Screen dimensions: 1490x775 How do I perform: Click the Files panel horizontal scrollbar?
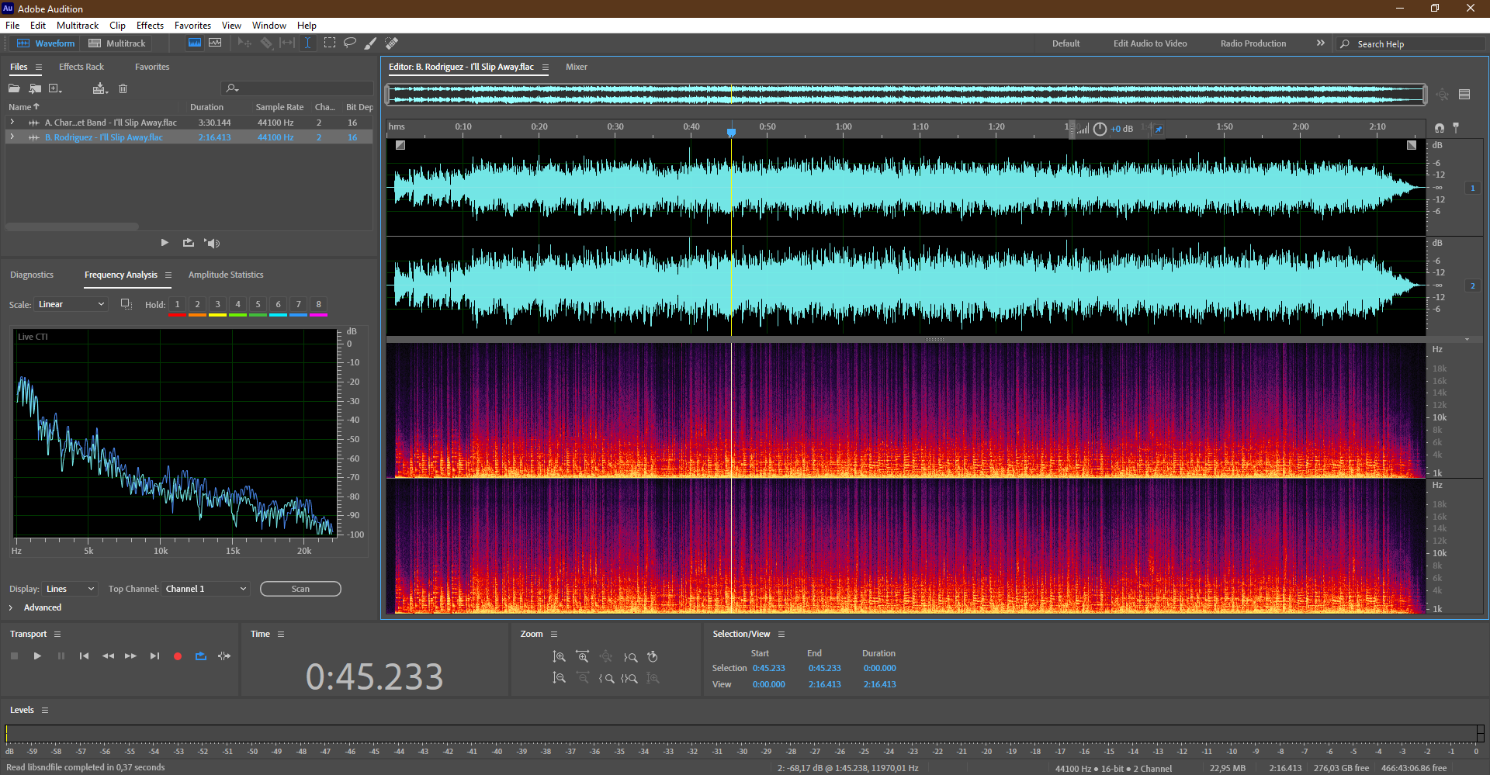(72, 227)
